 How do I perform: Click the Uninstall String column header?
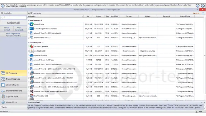tap(185, 16)
